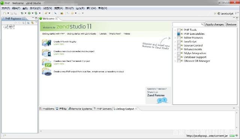The image size is (240, 139).
Task: Click the Zend Forums speech bubbles icon
Action: tap(162, 100)
